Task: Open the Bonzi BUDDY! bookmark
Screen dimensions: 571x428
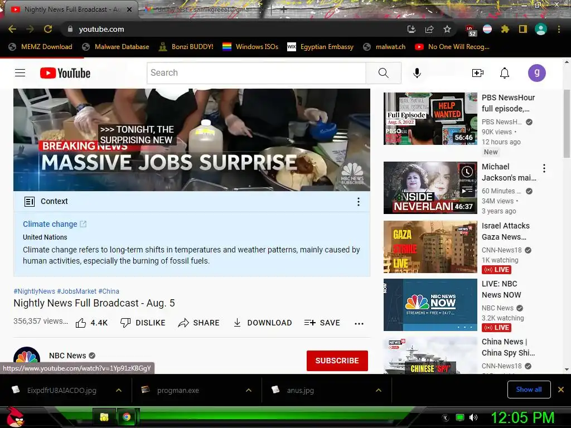Action: [186, 47]
